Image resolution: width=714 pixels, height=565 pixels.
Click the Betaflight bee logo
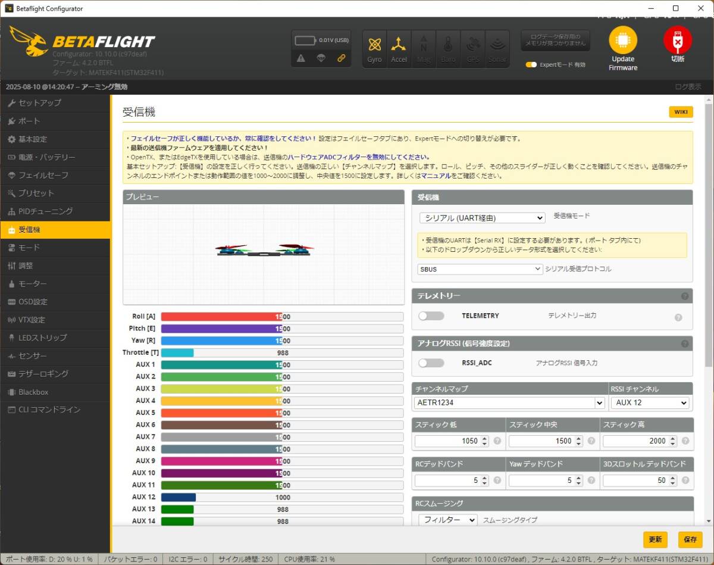coord(29,42)
